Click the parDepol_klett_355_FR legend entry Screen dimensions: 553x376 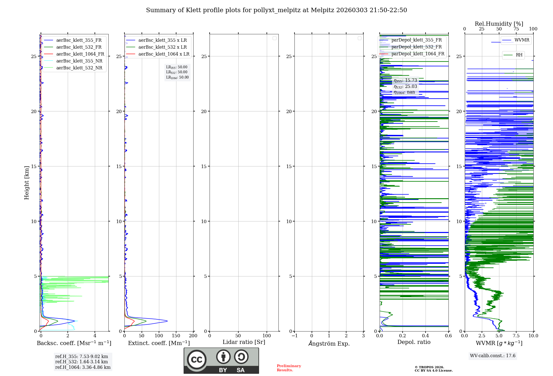coord(416,40)
